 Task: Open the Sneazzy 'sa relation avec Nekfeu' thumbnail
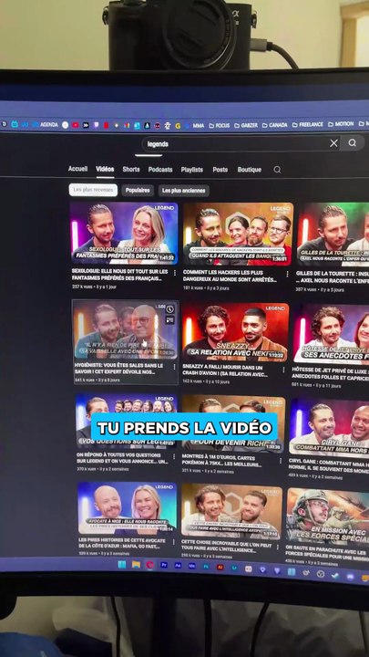click(x=235, y=332)
